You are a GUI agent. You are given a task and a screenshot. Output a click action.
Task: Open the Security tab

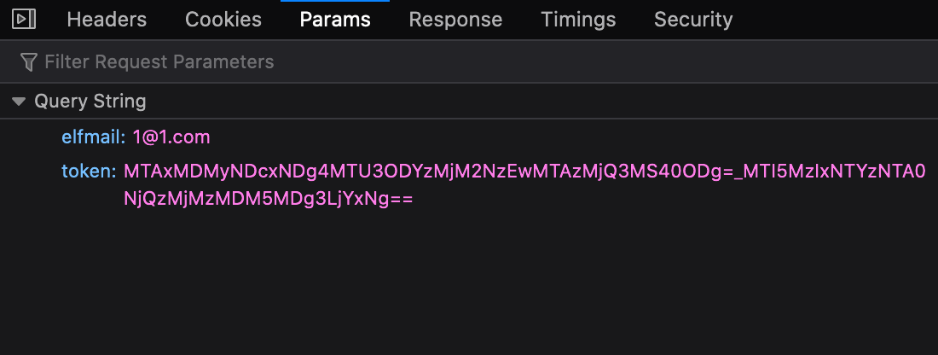coord(692,20)
